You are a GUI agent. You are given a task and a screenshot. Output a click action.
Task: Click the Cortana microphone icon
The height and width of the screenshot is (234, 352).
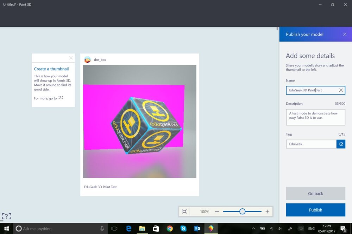[102, 229]
